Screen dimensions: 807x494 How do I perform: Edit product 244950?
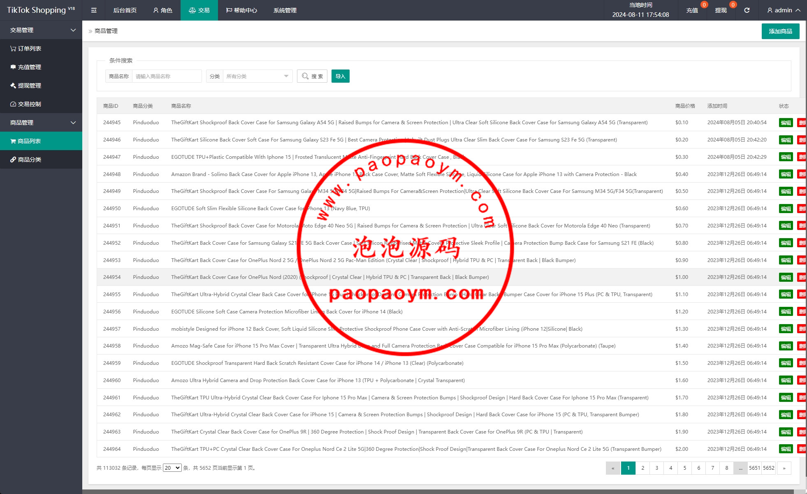pyautogui.click(x=786, y=209)
